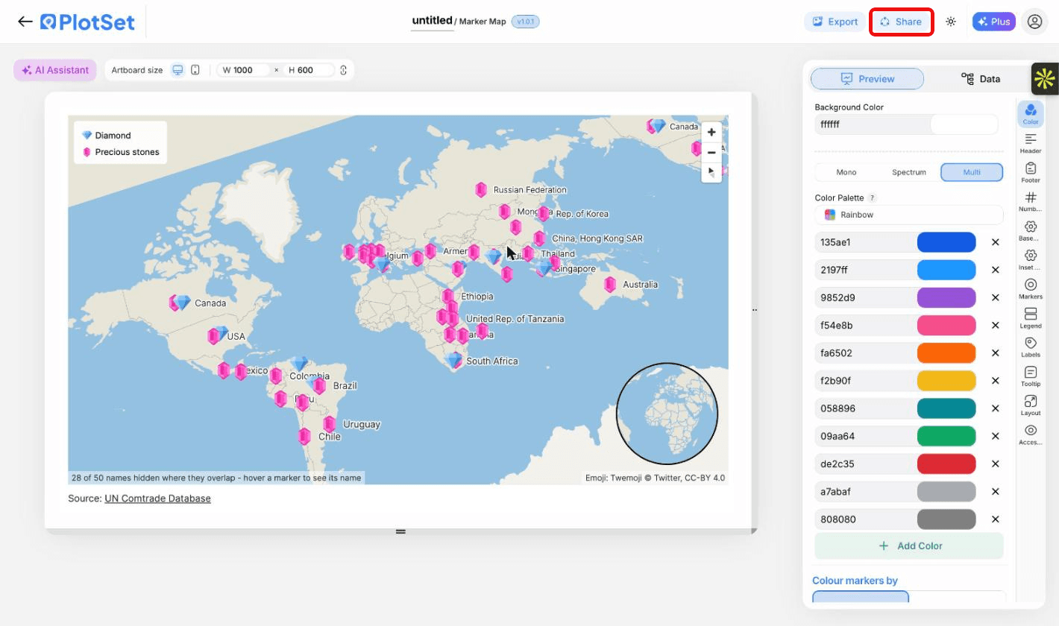Open the Rainbow color palette dropdown
Screen dimensions: 1059x626
coord(909,215)
